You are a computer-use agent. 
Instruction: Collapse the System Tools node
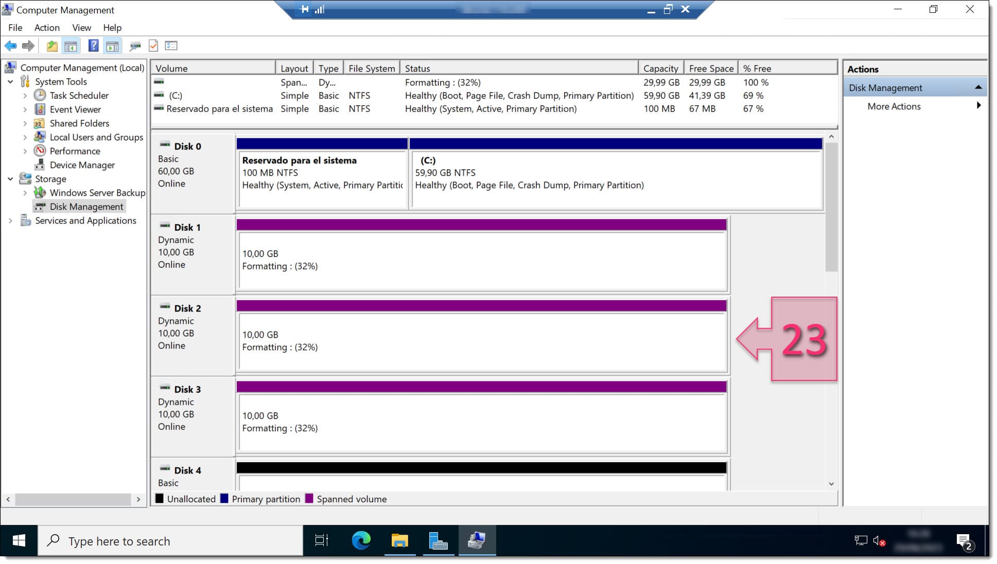(x=10, y=82)
